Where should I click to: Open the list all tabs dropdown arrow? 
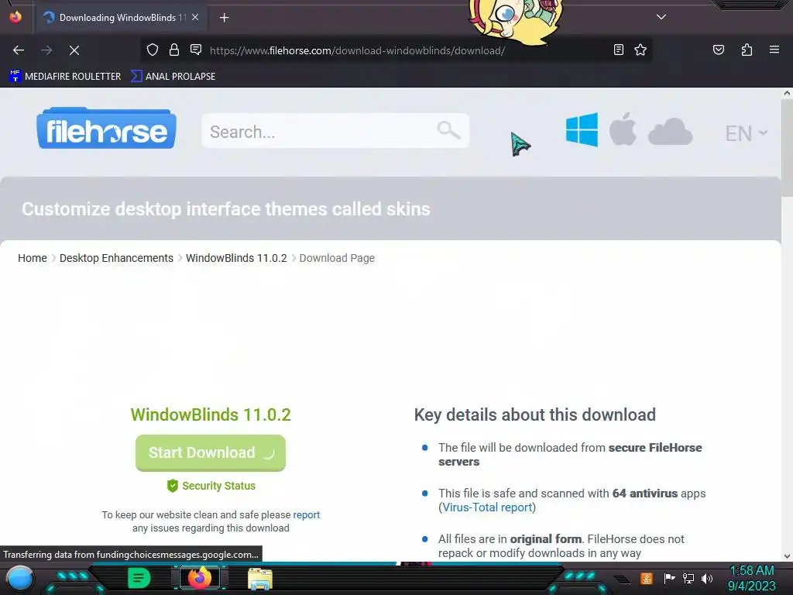coord(661,17)
